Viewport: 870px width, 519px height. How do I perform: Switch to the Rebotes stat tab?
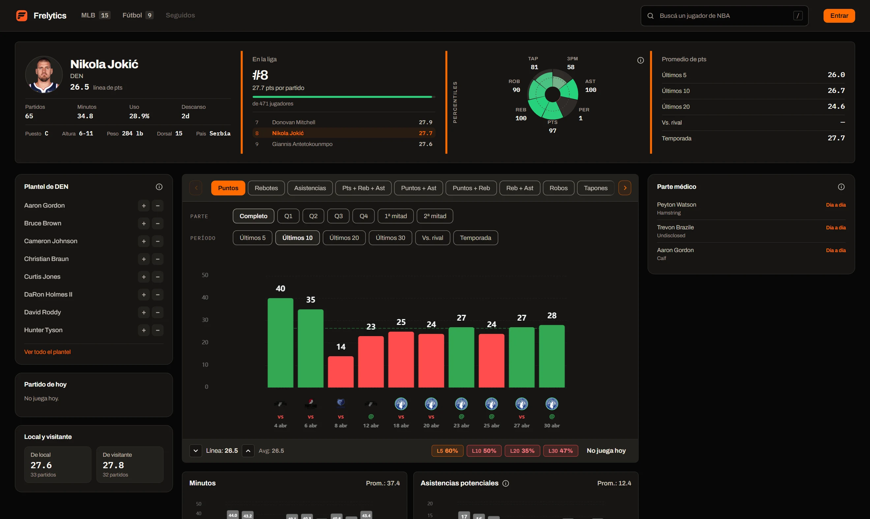pyautogui.click(x=266, y=188)
